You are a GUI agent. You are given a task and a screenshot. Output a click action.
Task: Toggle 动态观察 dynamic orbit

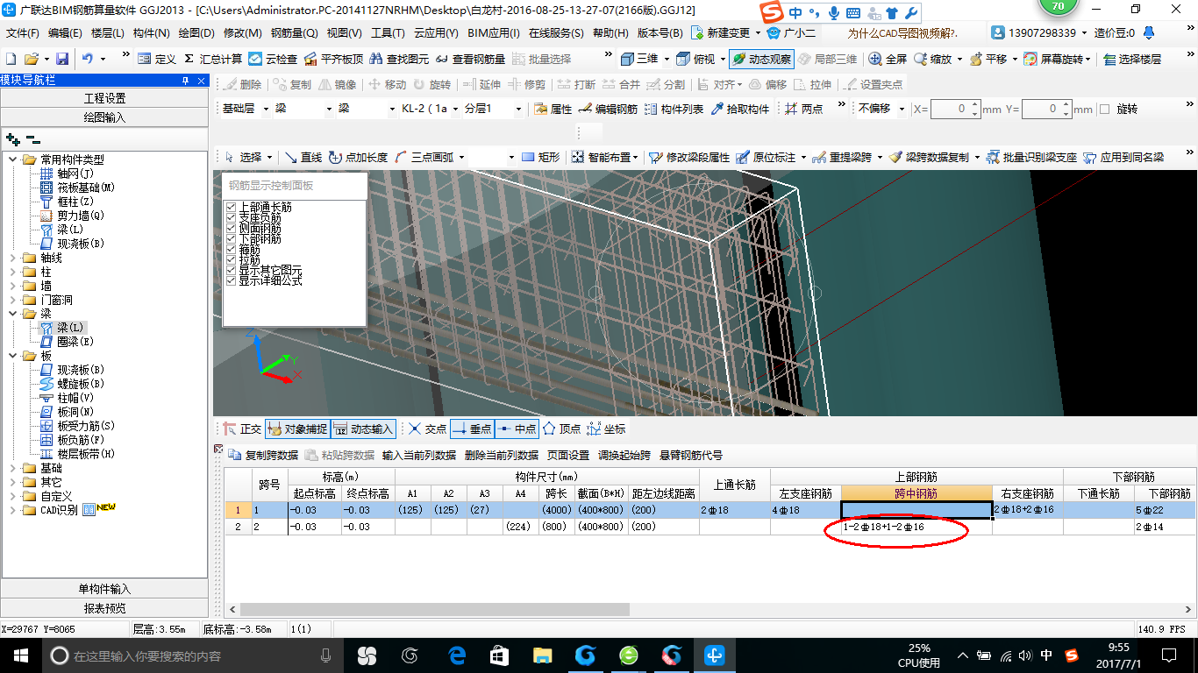761,59
